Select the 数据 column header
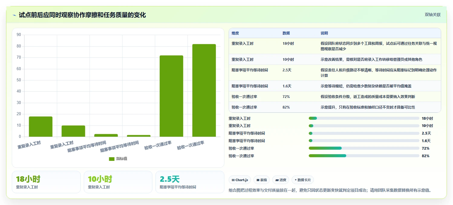This screenshot has width=453, height=205. (286, 33)
